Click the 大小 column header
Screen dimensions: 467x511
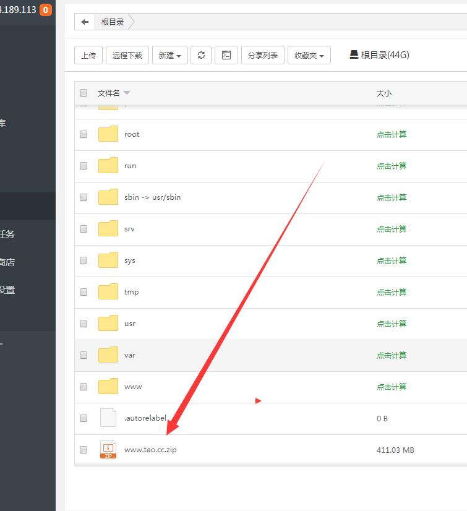383,93
